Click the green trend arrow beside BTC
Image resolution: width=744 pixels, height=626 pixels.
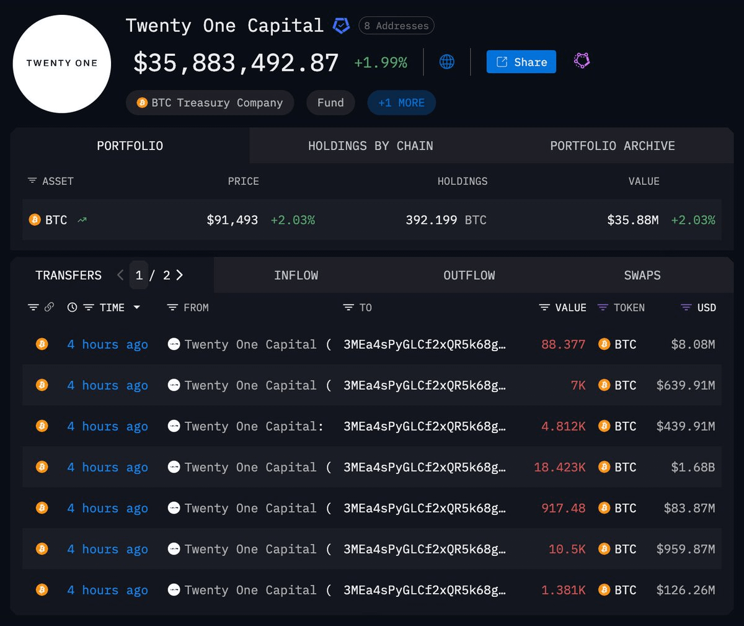coord(81,219)
